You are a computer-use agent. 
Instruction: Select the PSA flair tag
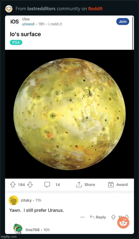[16, 42]
